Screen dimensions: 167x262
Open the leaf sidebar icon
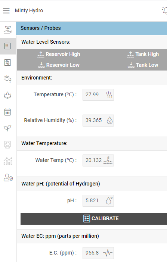tap(7, 96)
